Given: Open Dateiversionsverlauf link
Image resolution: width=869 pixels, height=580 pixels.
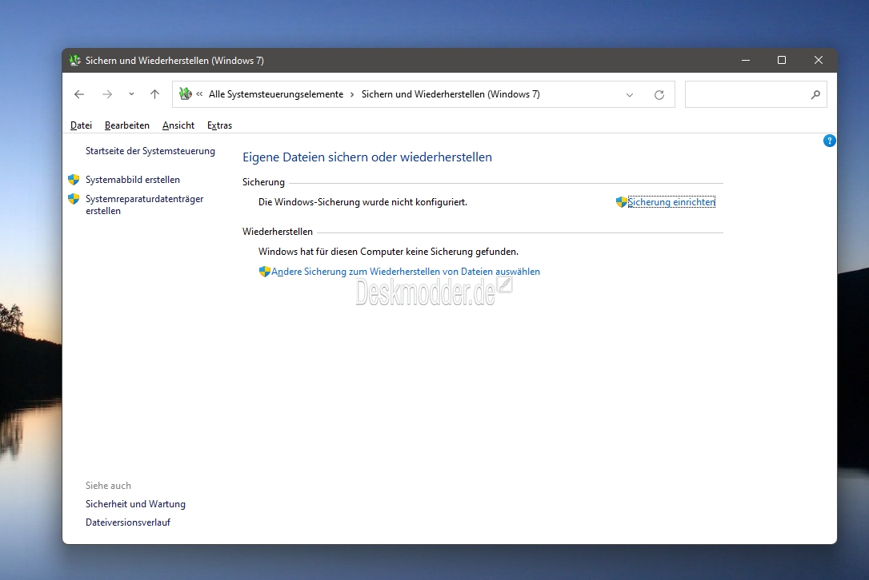Looking at the screenshot, I should (x=128, y=522).
